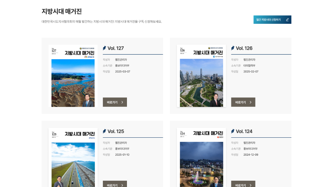
Task: Click the chevron arrow in Vol. 124 바로가기
Action: coord(251,185)
